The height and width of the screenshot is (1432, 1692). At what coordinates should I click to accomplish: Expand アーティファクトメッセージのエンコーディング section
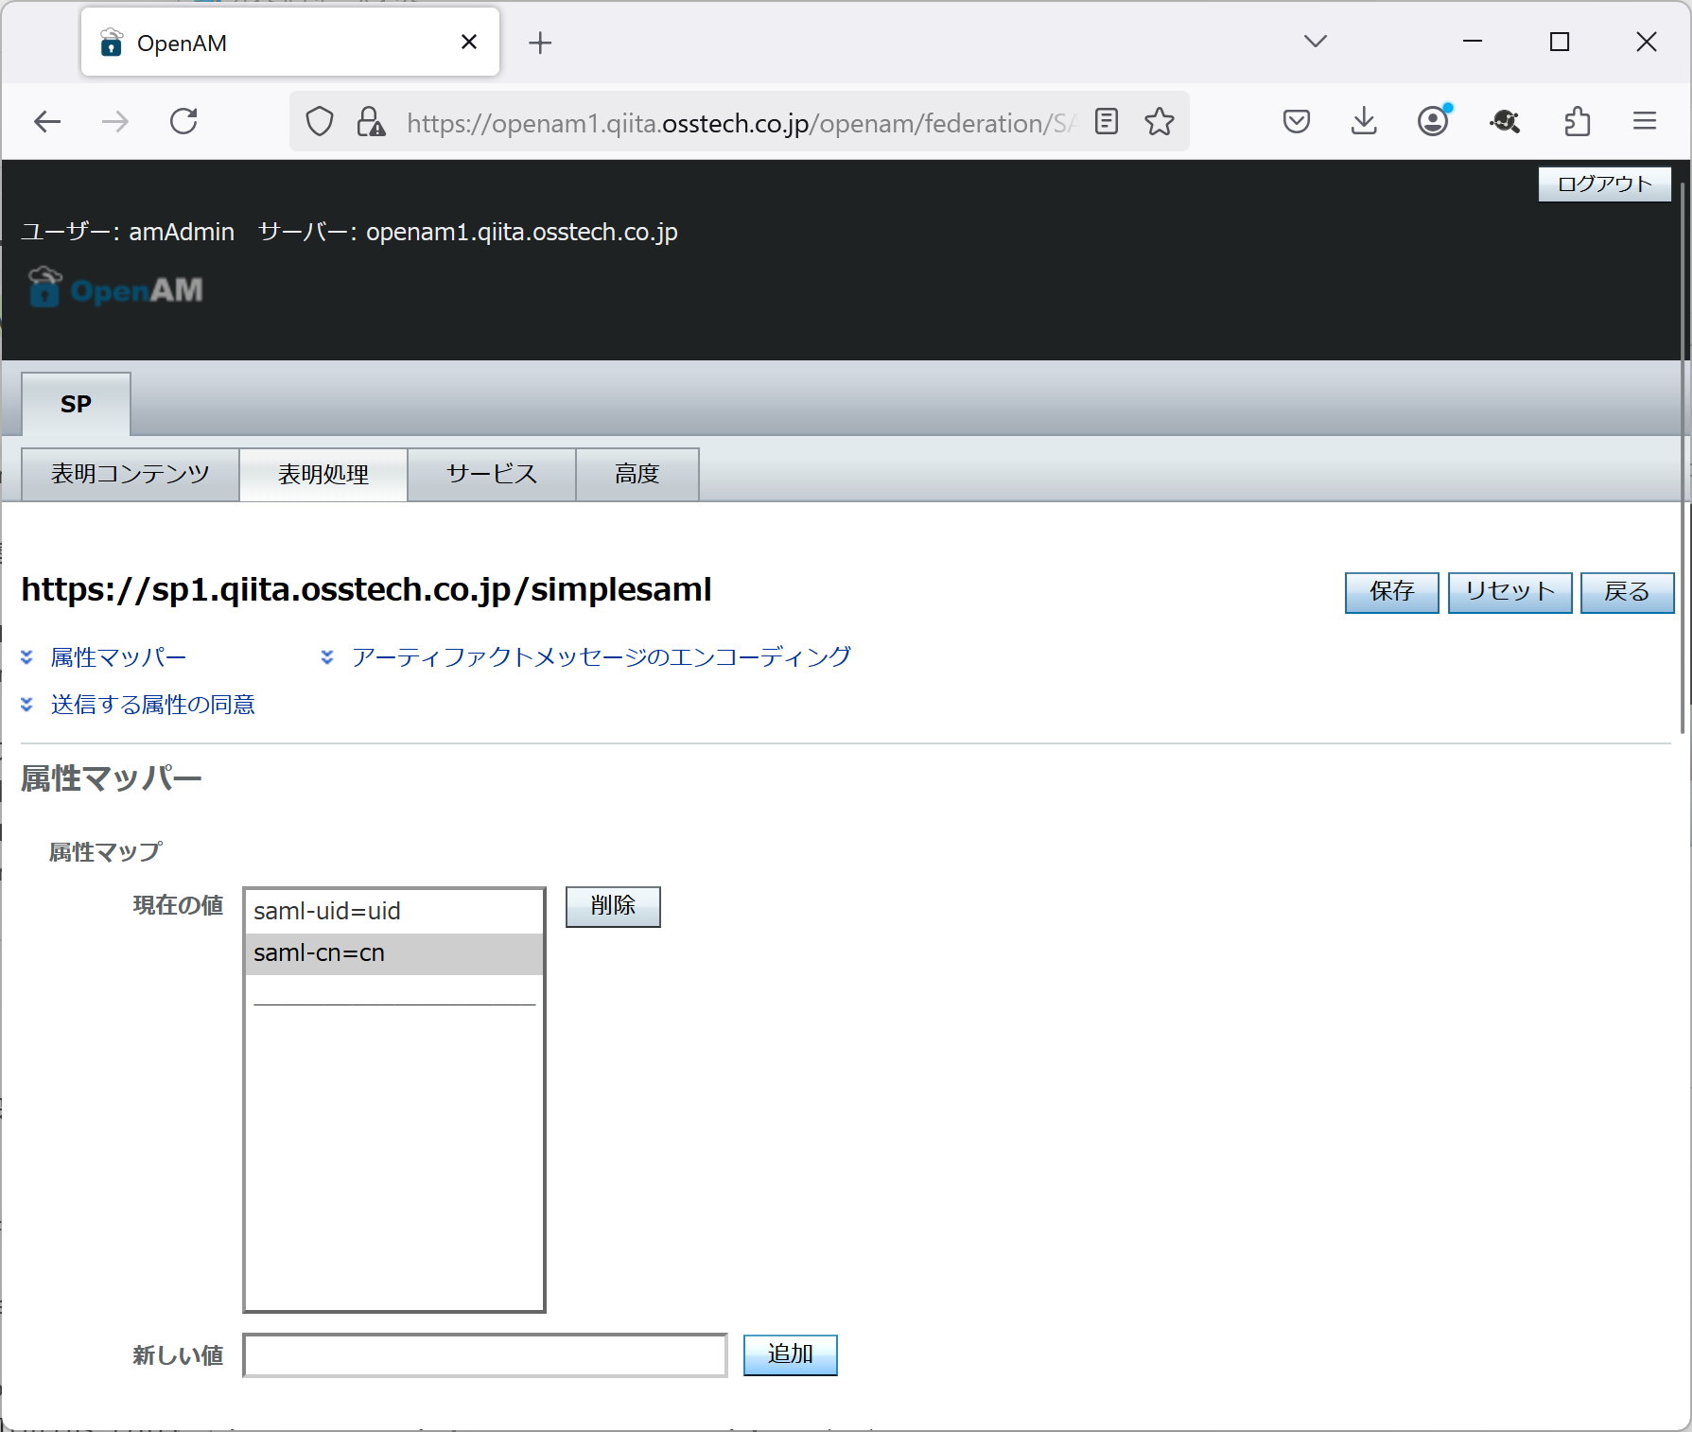pos(326,656)
